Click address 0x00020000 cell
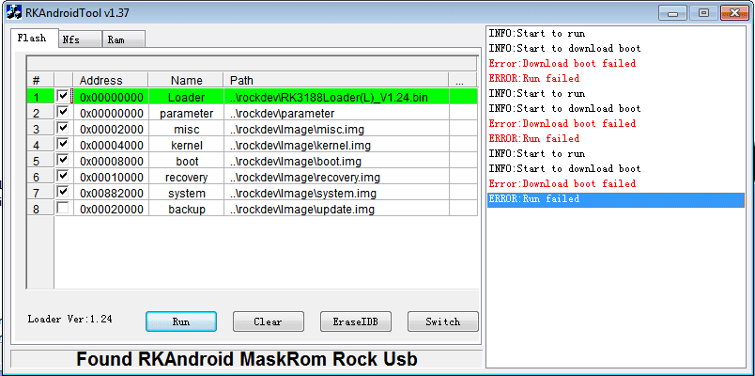Screen dimensions: 755x376 click(x=111, y=210)
